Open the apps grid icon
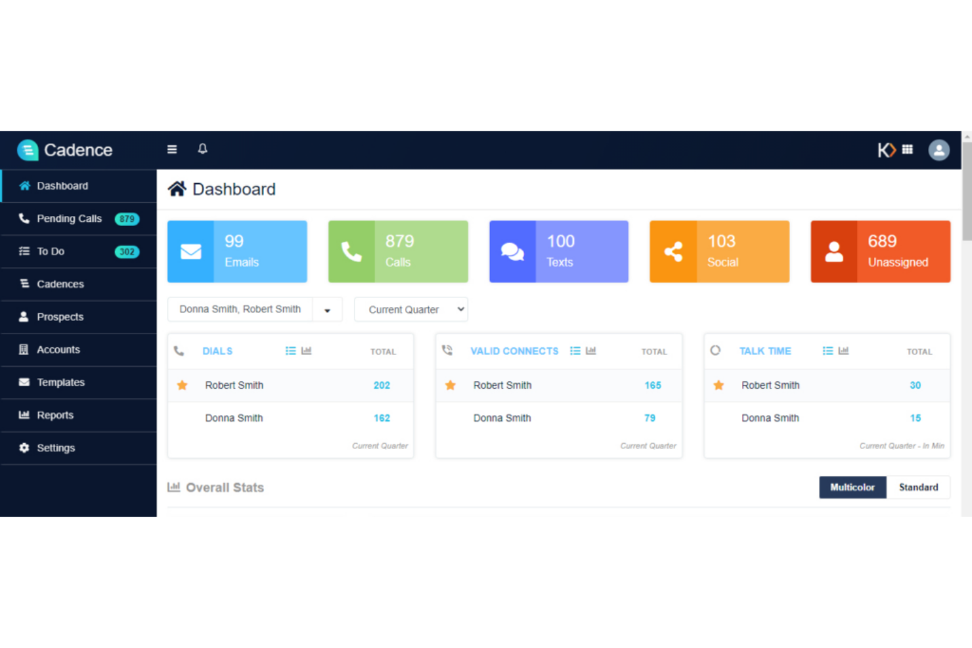Viewport: 972px width, 648px height. (908, 150)
